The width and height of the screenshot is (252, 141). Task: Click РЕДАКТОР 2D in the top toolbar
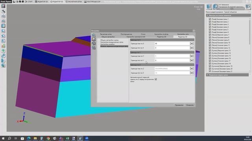point(41,2)
